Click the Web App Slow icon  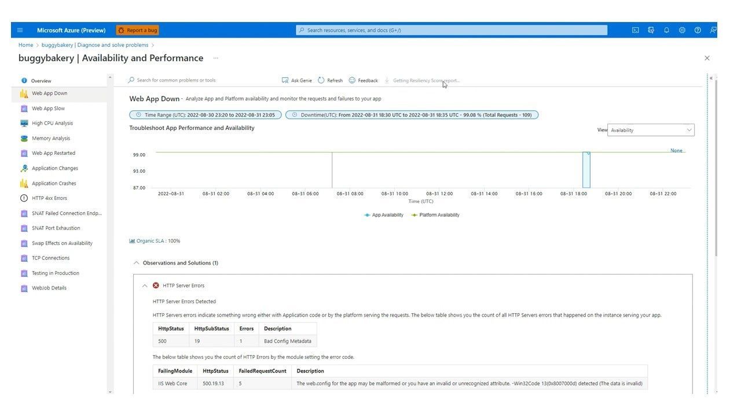coord(24,108)
